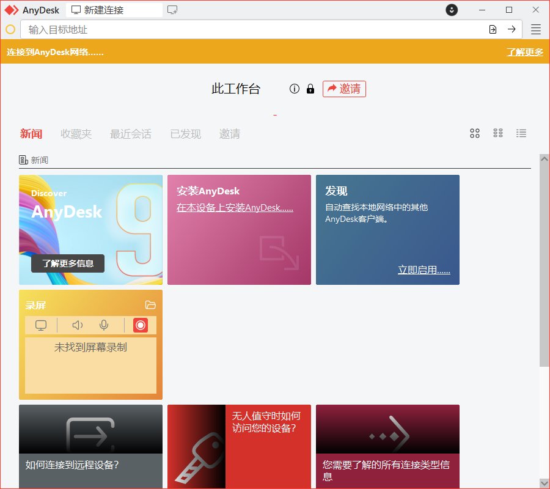Click the red 邀请 invite button
Screen dimensions: 550x489
(344, 89)
